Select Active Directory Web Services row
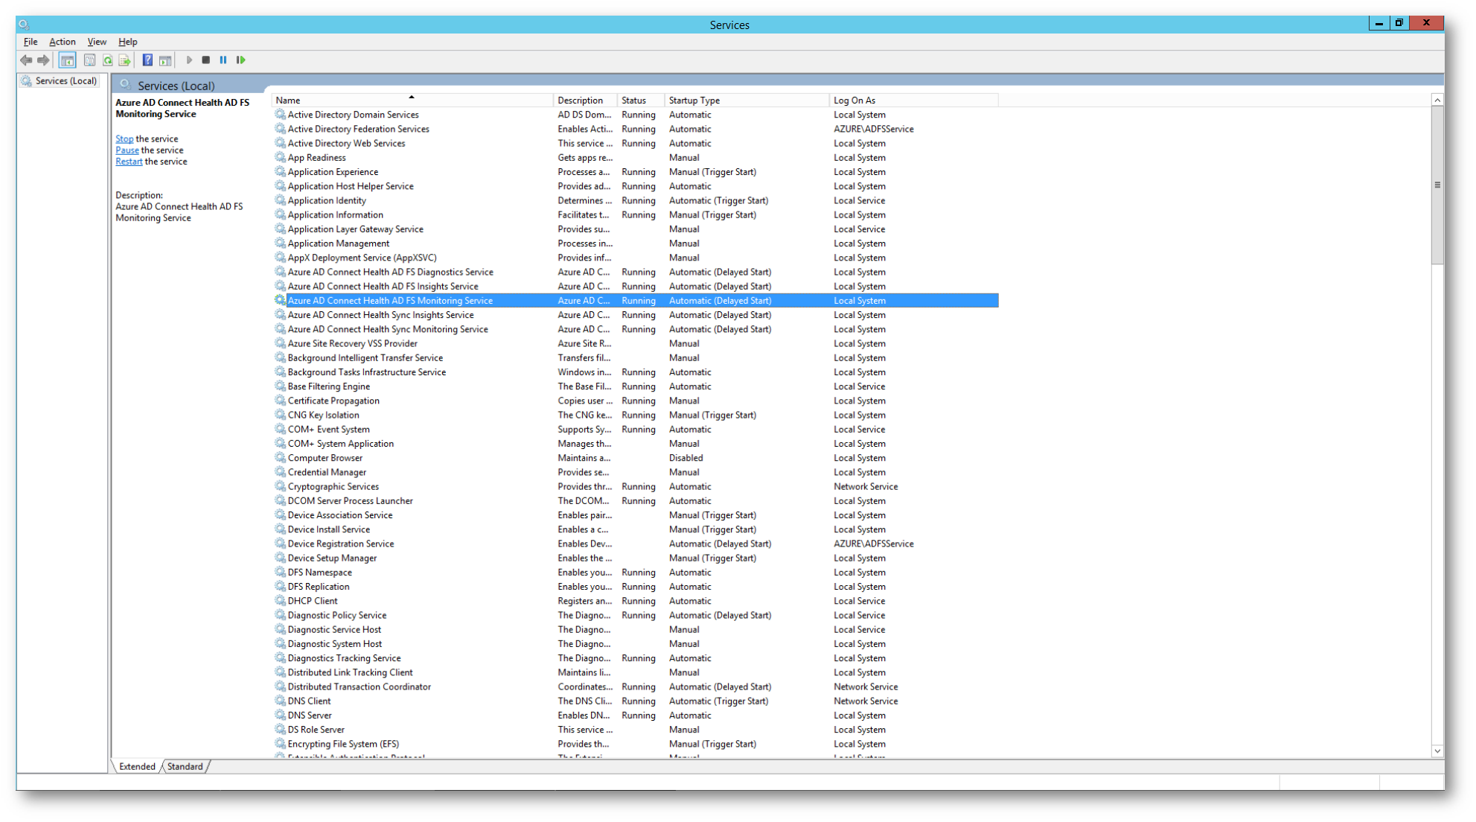 (x=636, y=143)
